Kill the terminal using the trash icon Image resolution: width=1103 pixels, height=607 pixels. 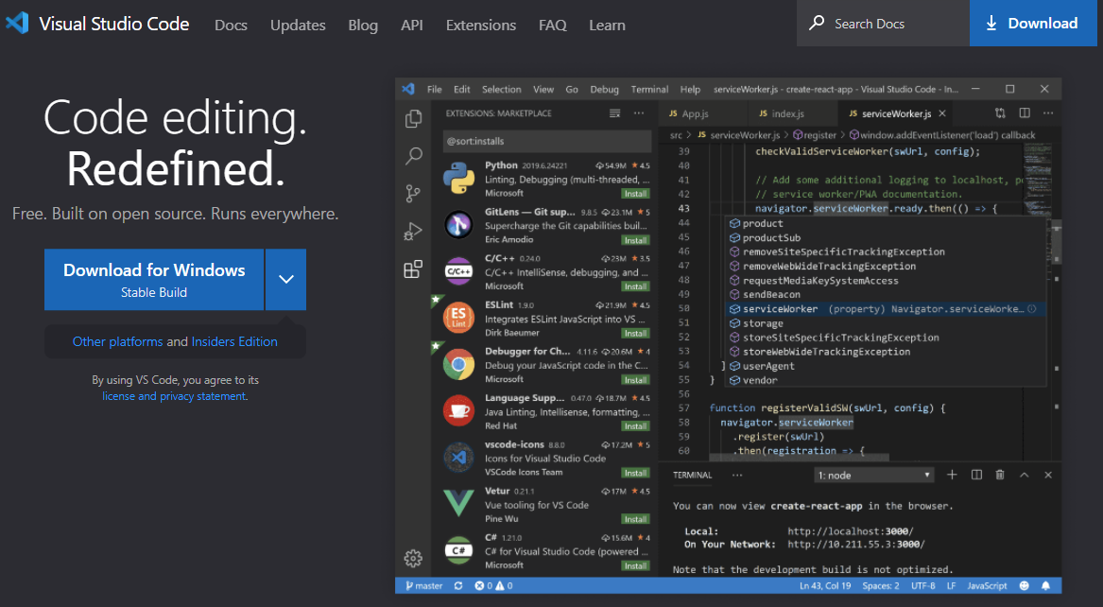999,475
